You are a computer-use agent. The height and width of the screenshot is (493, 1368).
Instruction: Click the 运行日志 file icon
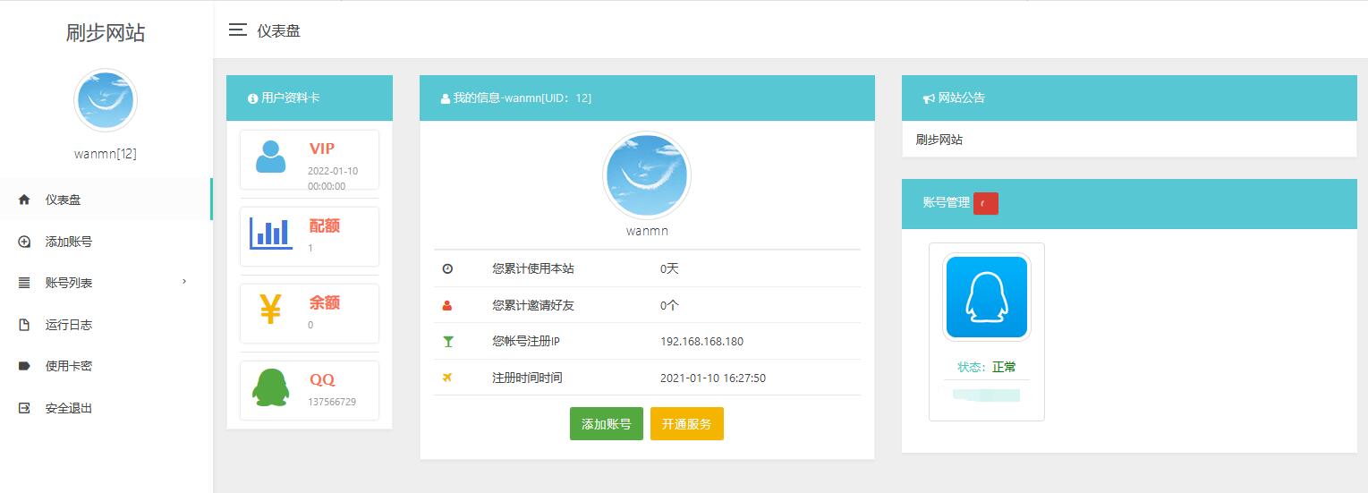pyautogui.click(x=24, y=325)
